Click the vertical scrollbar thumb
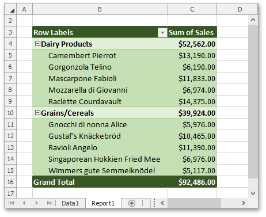 (253, 101)
